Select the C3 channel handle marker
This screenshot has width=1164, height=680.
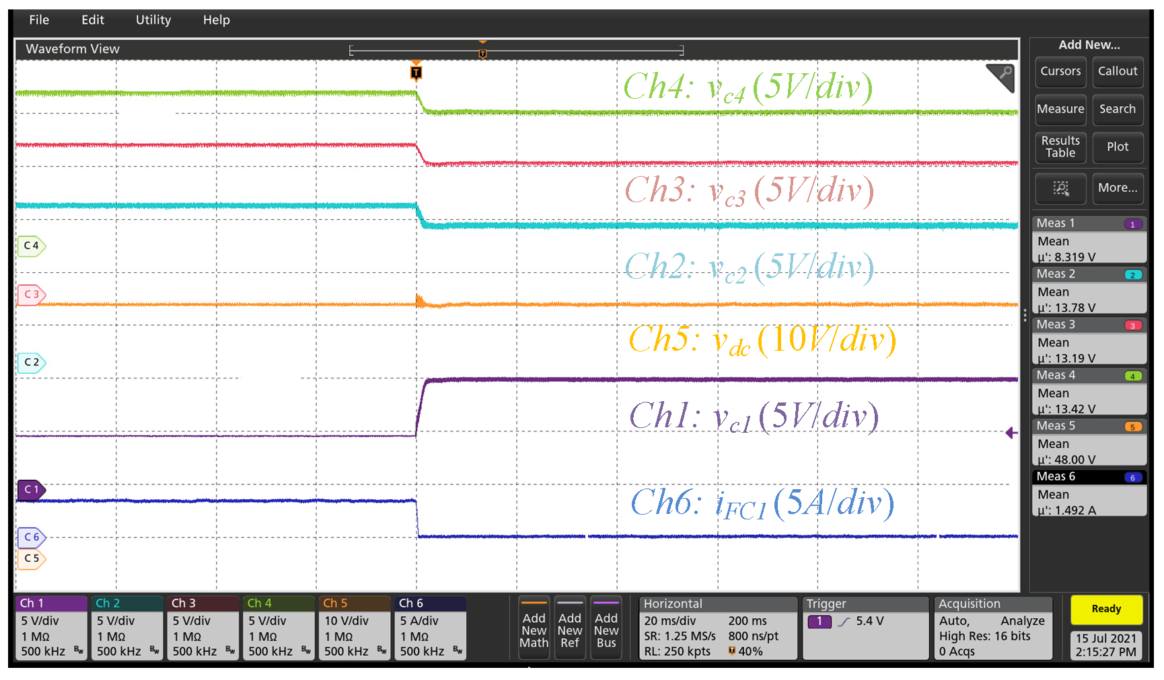click(31, 294)
